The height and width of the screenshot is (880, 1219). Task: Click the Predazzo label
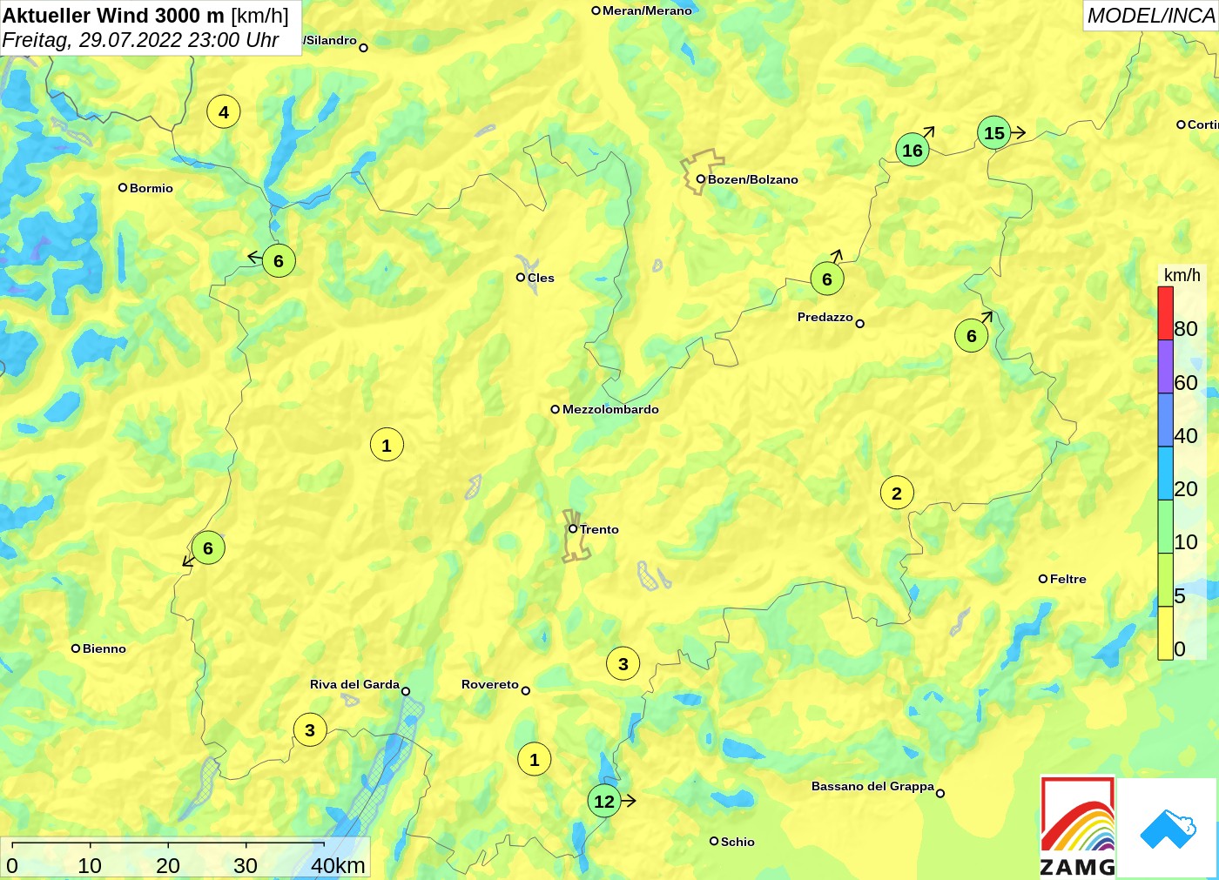[x=825, y=317]
